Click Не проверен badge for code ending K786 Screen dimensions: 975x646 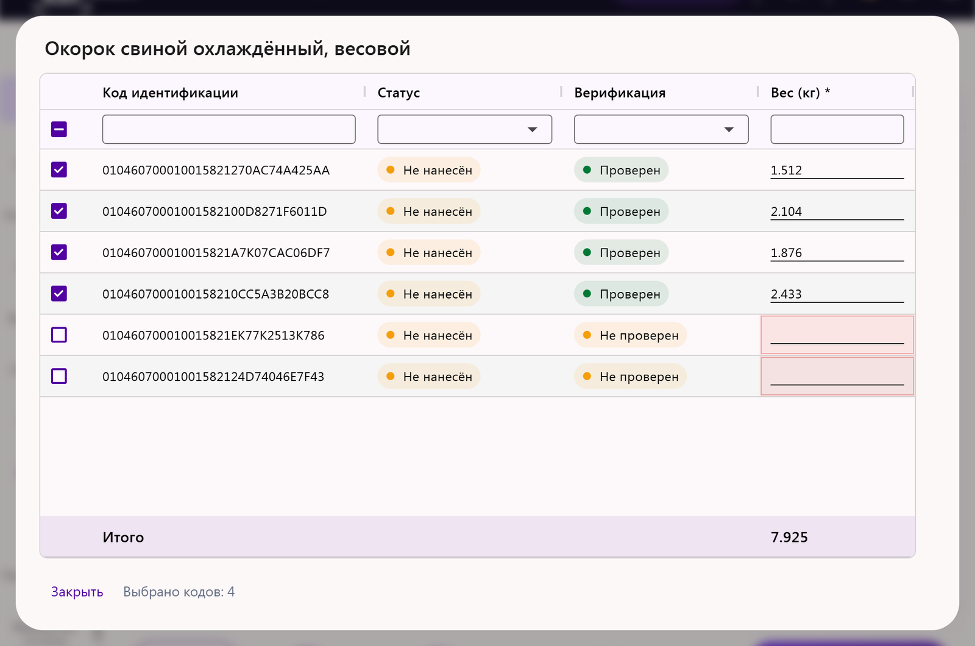[x=631, y=335]
